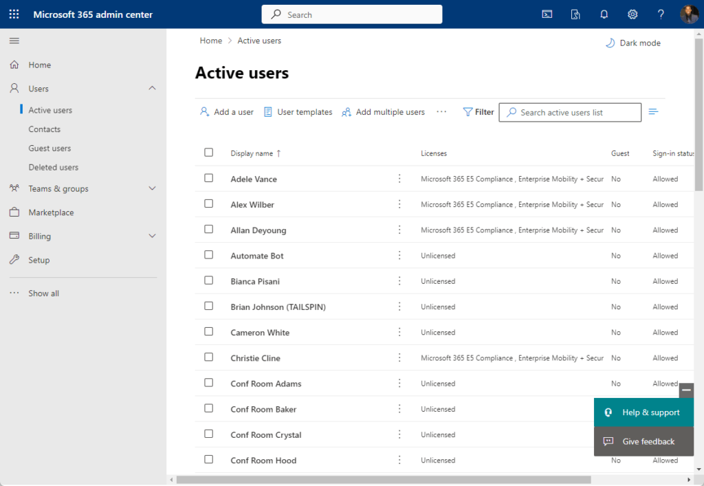Open Cloud Shell icon in header
704x486 pixels.
coord(547,14)
